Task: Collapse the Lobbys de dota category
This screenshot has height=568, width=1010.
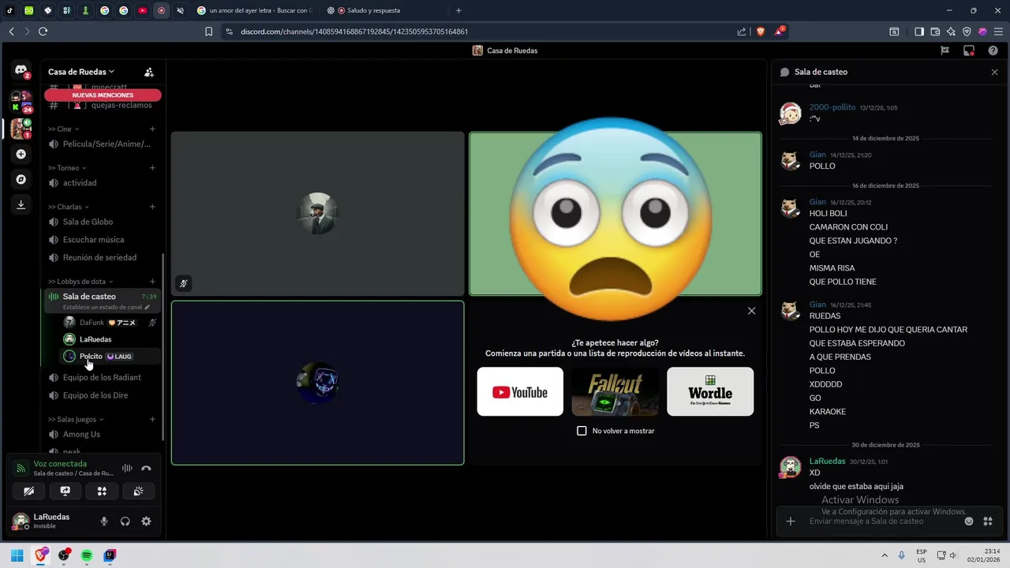Action: pos(80,282)
